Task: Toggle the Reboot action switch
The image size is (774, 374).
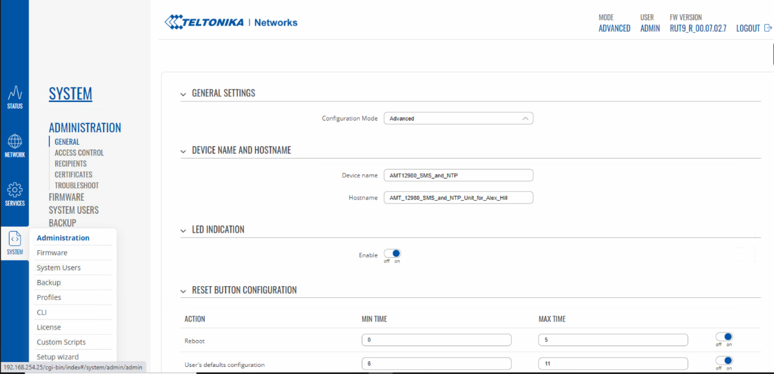Action: (724, 337)
